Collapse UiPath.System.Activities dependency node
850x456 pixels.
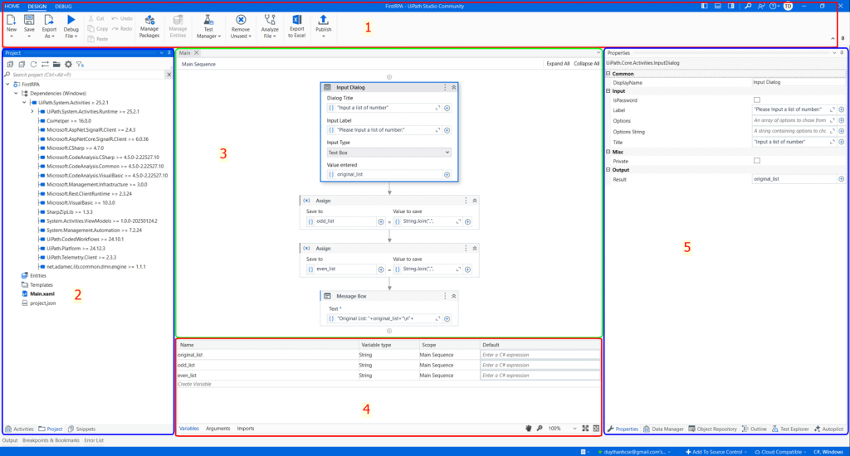[24, 102]
